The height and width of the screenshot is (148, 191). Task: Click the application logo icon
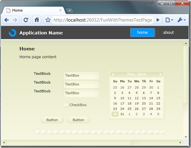[x=13, y=33]
